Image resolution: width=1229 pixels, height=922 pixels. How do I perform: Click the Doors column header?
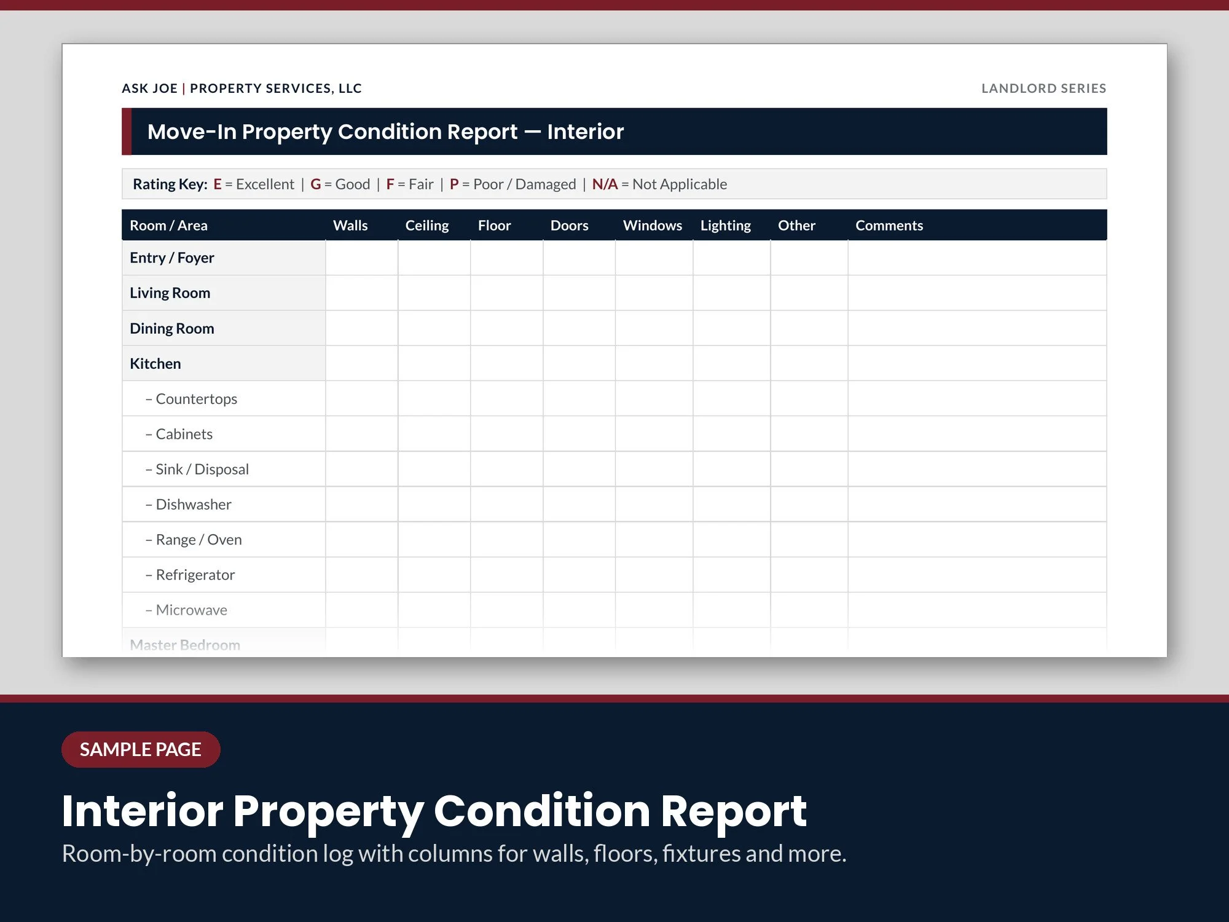tap(570, 225)
